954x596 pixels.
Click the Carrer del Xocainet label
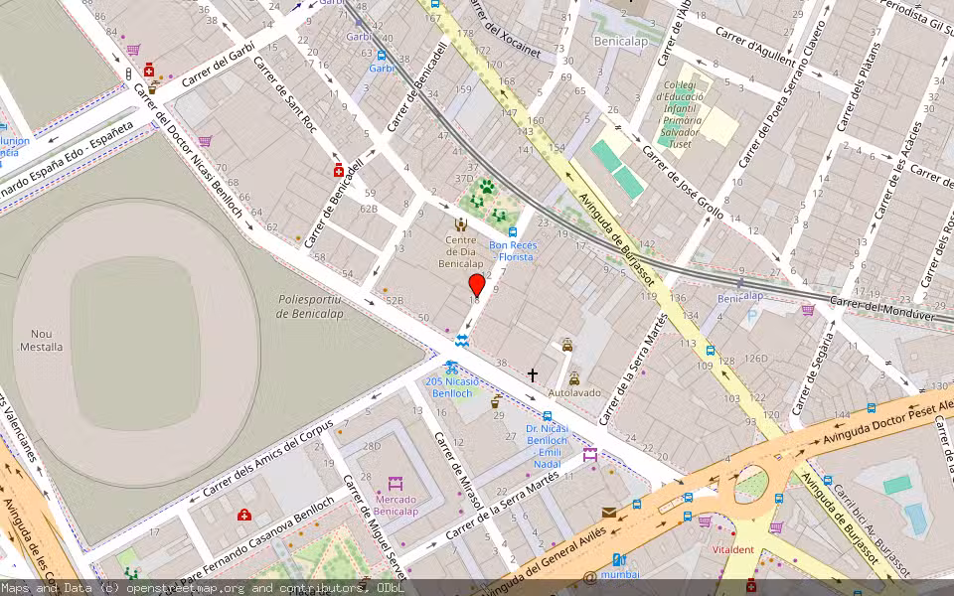click(x=505, y=31)
